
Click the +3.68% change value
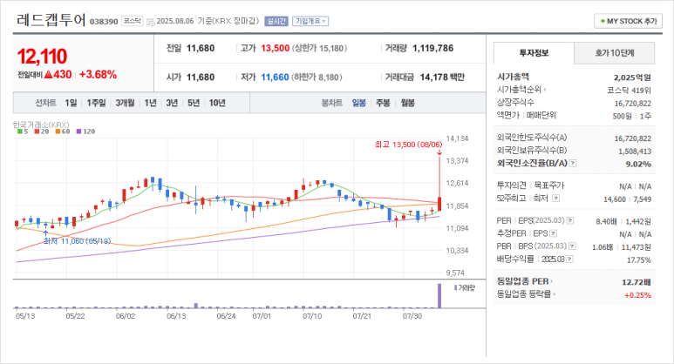[x=98, y=75]
